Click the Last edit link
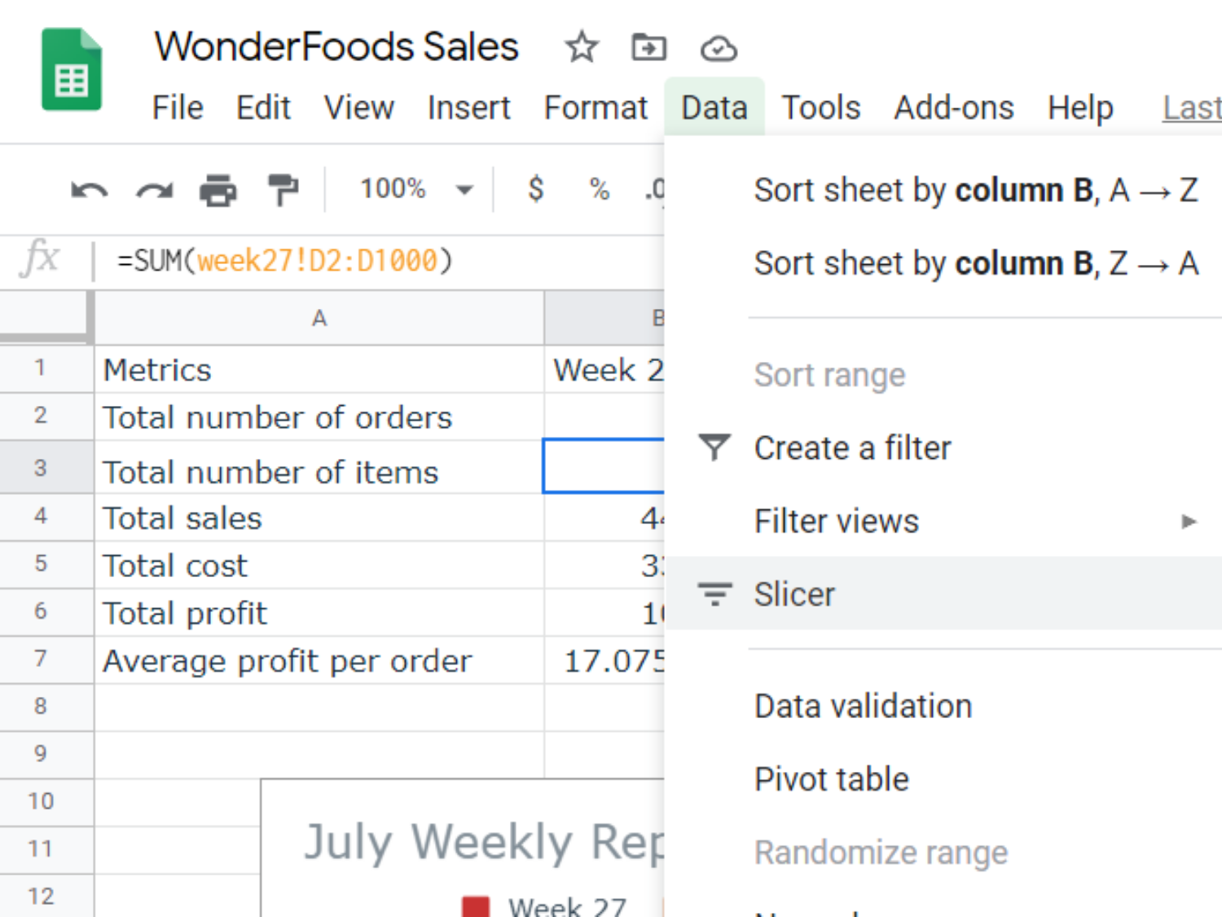The width and height of the screenshot is (1222, 917). [x=1192, y=108]
